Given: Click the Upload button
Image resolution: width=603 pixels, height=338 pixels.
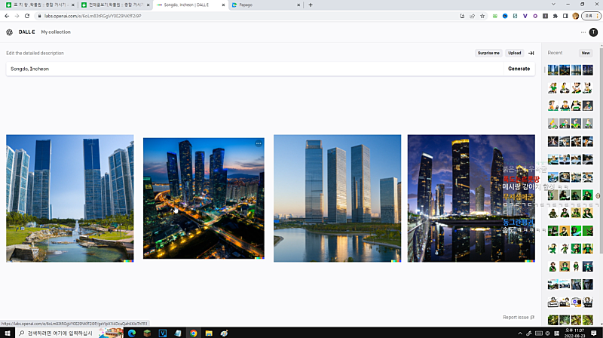Looking at the screenshot, I should click(514, 54).
